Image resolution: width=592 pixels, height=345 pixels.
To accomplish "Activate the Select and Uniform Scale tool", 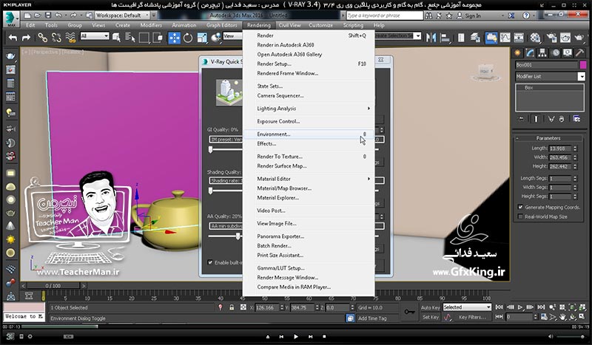I will pyautogui.click(x=202, y=38).
